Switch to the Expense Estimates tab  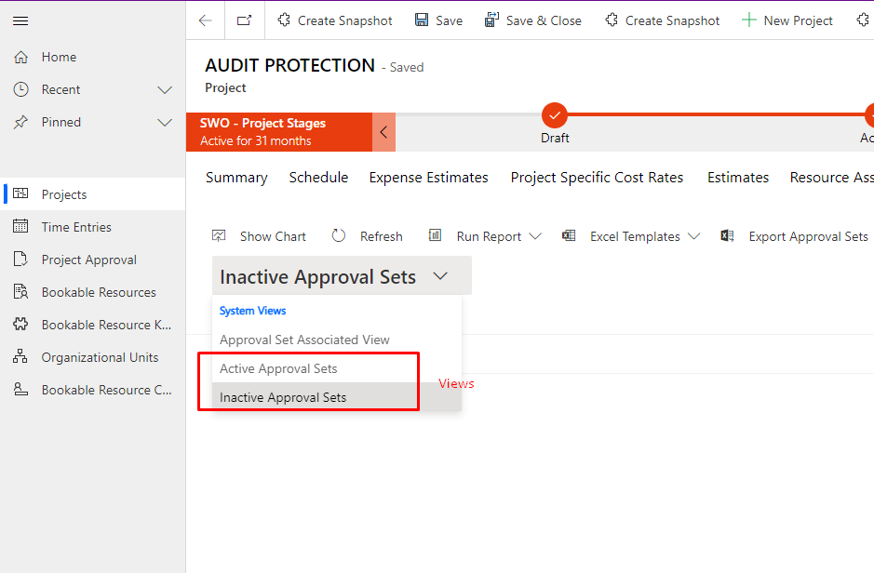click(428, 178)
